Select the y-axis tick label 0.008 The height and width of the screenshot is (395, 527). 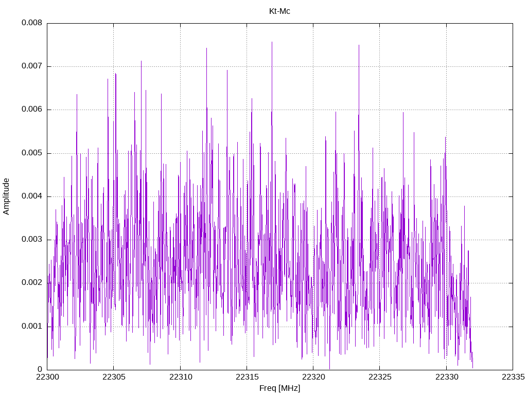click(x=32, y=23)
